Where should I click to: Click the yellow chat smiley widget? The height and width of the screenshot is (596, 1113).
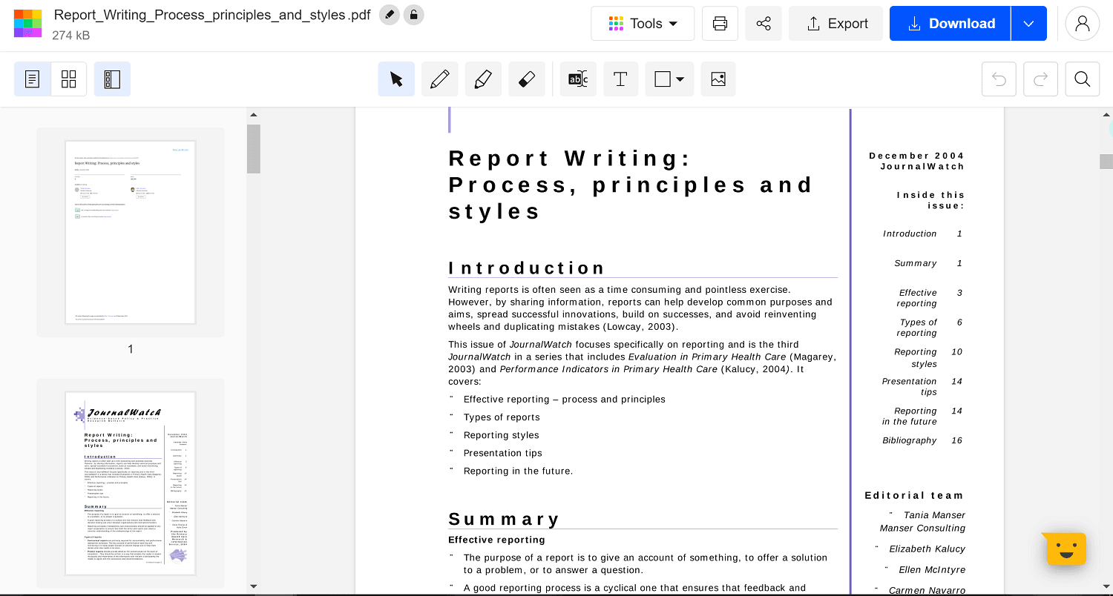point(1064,549)
